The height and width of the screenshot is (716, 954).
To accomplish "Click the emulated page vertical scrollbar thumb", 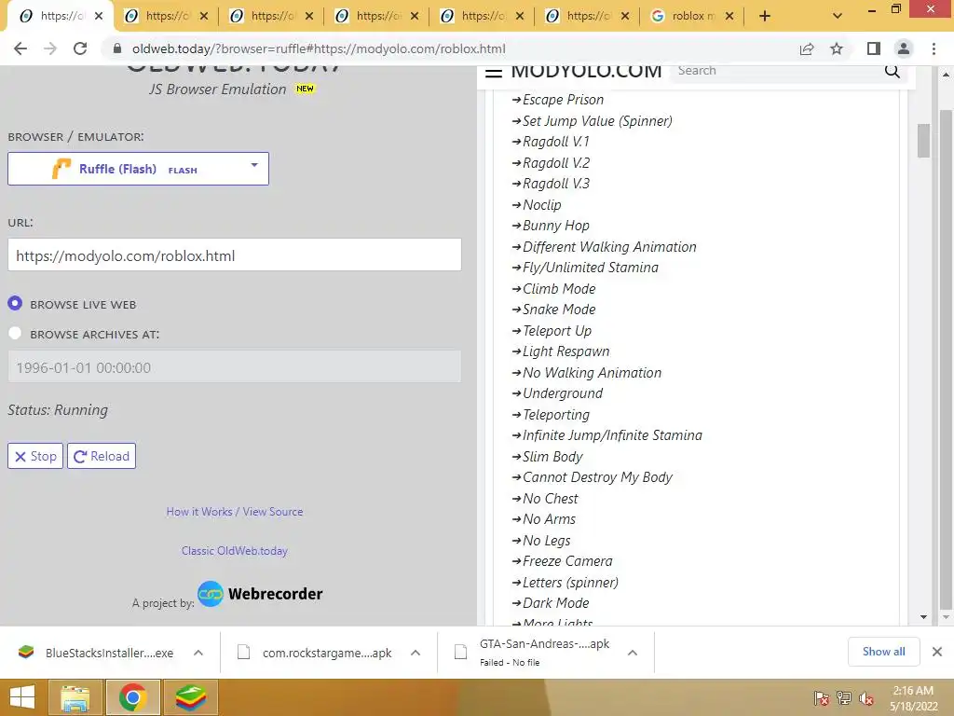I will click(x=923, y=140).
